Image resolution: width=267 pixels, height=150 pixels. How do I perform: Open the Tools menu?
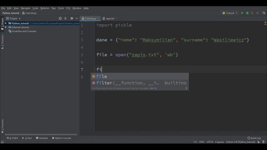(61, 8)
